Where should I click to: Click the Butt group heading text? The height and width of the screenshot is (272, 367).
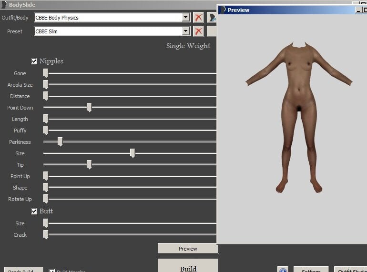point(46,211)
